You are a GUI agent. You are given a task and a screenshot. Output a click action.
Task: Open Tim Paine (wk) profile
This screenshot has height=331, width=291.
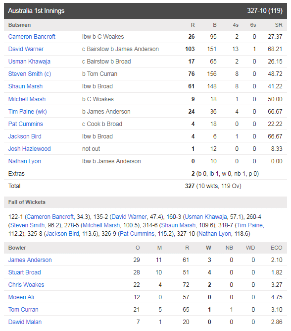pyautogui.click(x=27, y=112)
